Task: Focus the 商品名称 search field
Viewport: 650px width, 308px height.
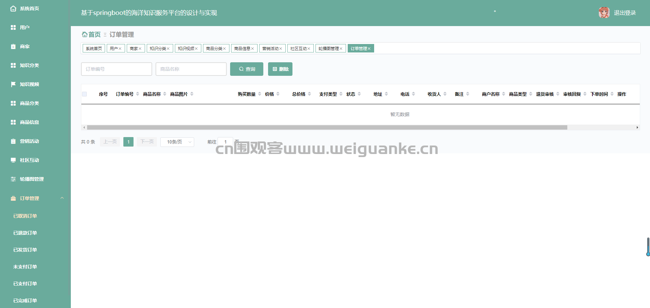Action: click(x=191, y=69)
